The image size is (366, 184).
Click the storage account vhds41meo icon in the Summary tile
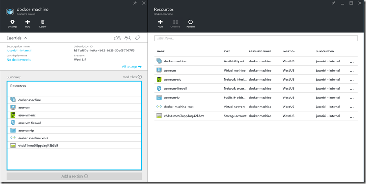[13, 145]
